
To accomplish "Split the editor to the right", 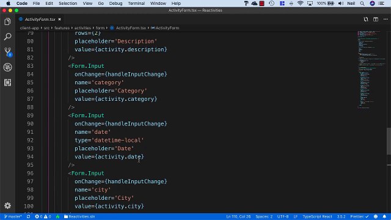I will point(376,19).
